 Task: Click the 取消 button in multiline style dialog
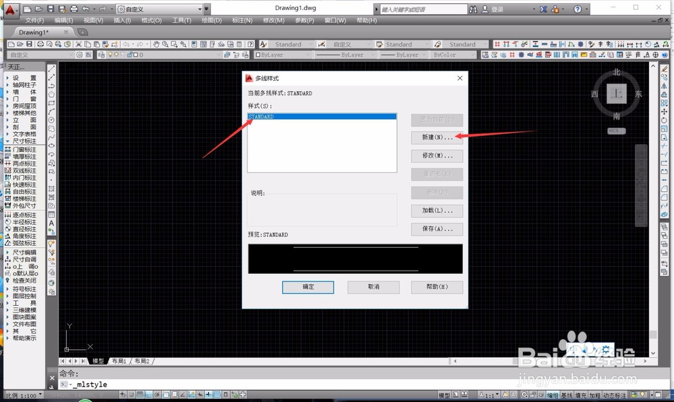click(373, 287)
